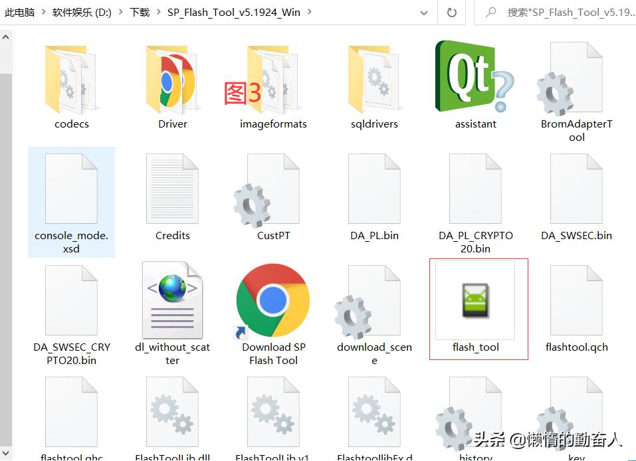Click the 'imageformats' folder name label
Screen dimensions: 636x461
[273, 124]
